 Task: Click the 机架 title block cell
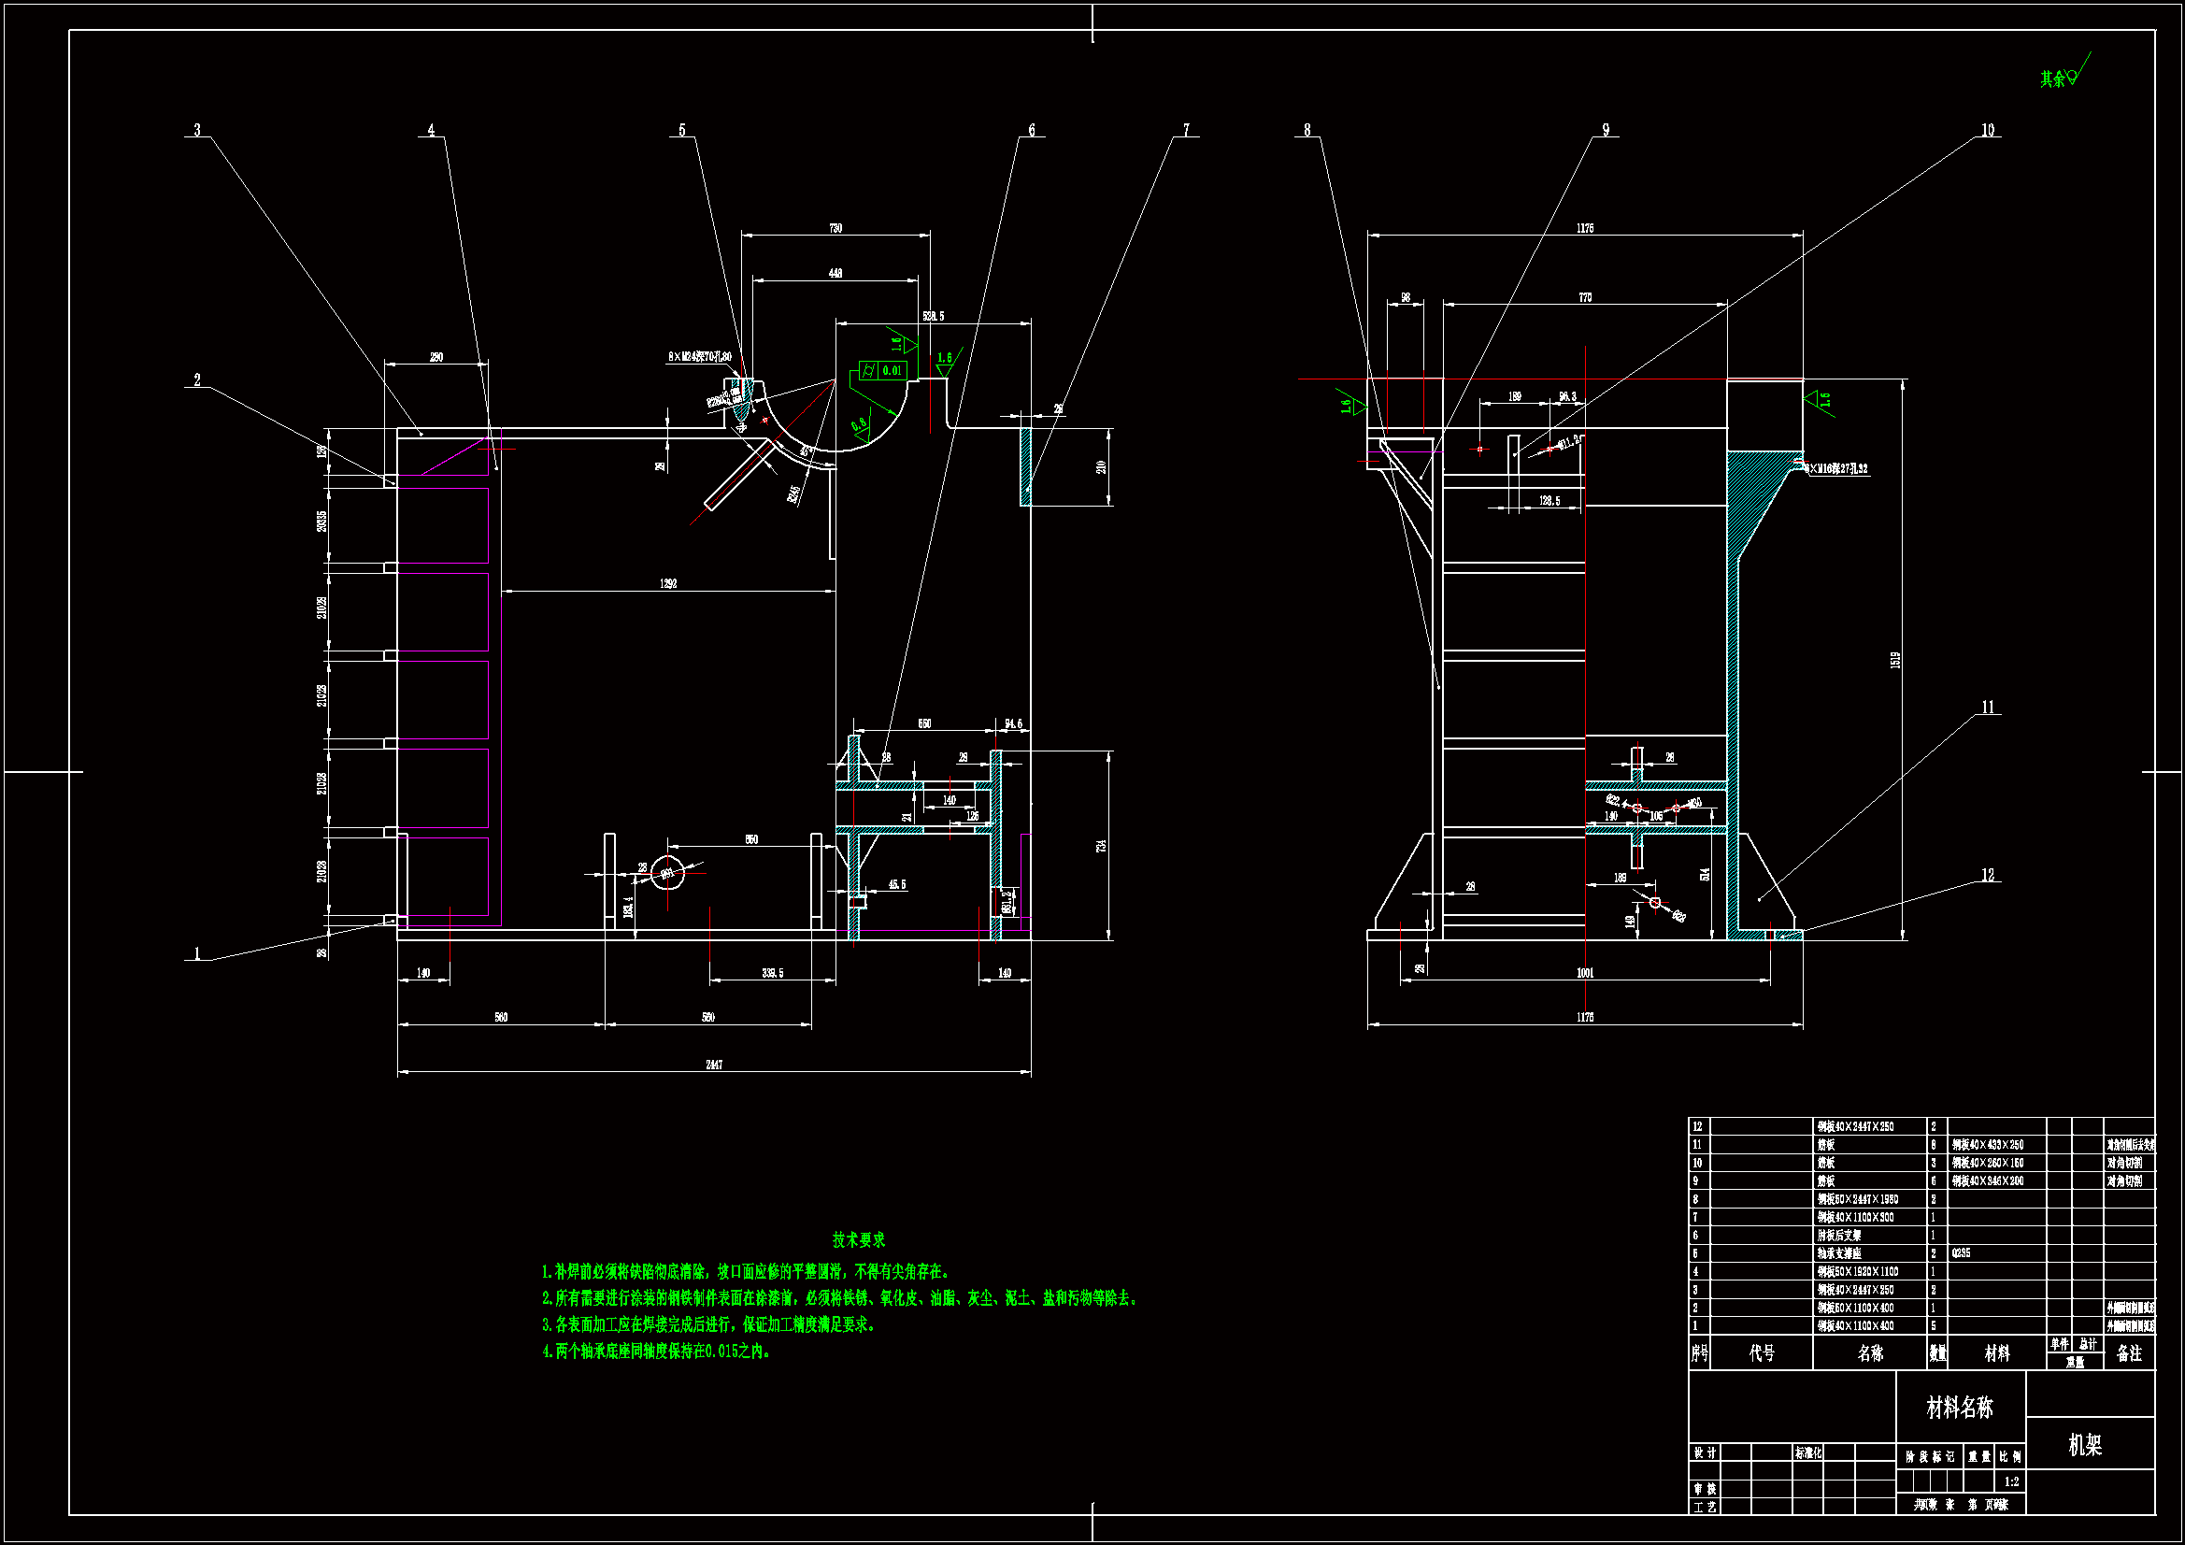2084,1445
